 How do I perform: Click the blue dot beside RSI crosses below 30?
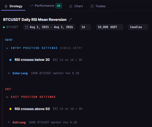11,60
